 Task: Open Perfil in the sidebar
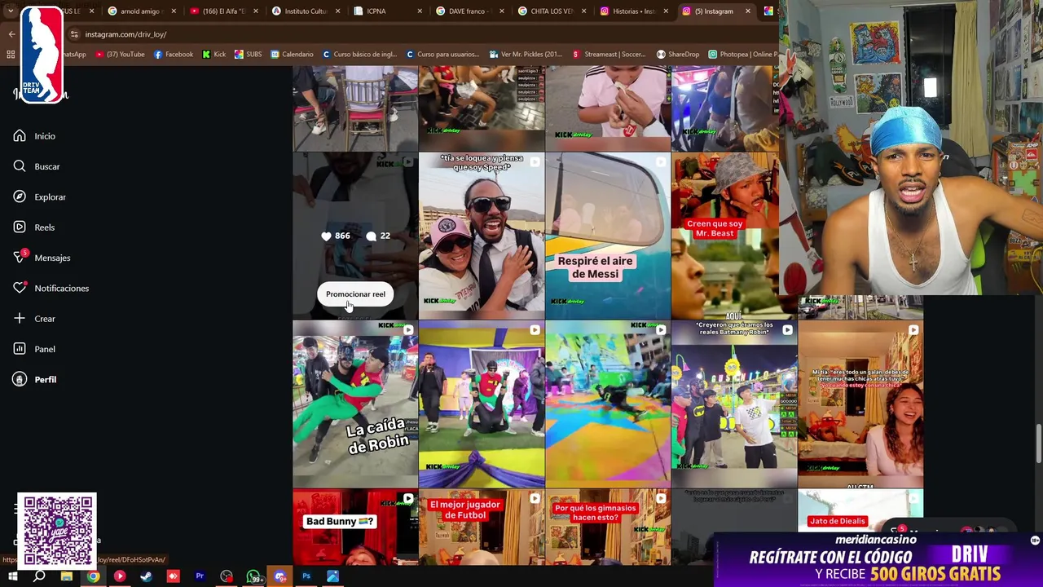point(35,379)
